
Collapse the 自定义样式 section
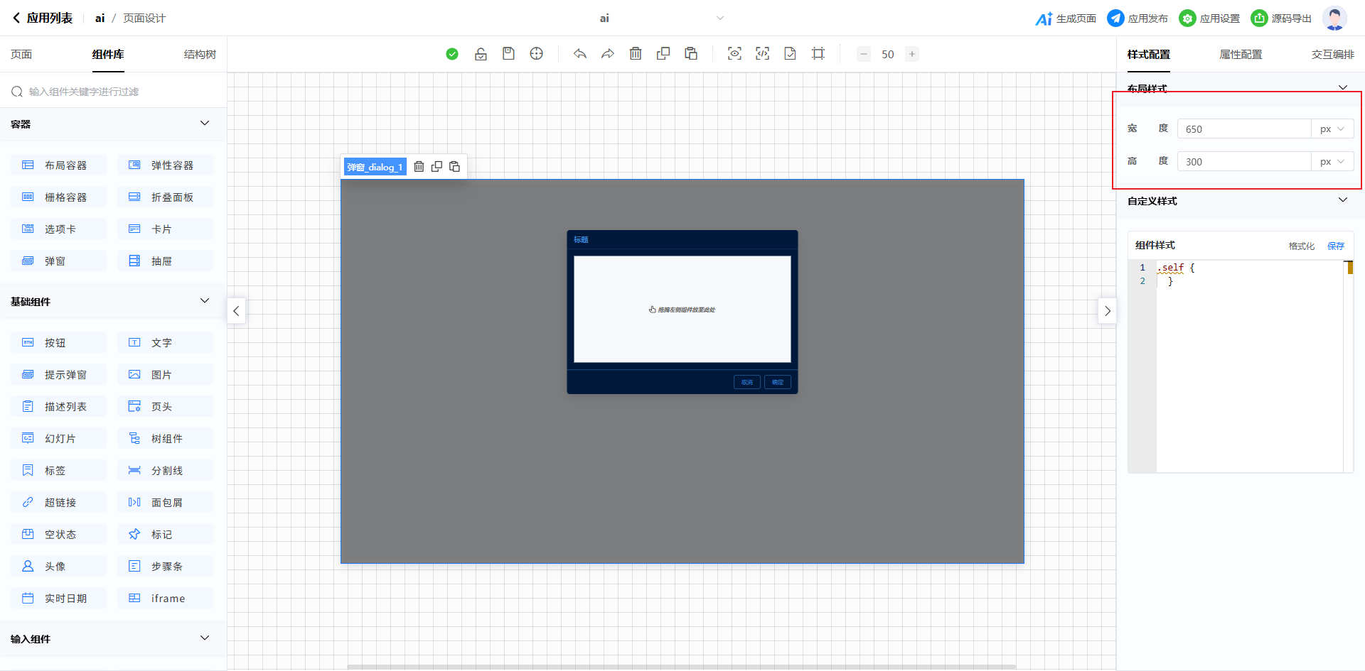(x=1342, y=200)
